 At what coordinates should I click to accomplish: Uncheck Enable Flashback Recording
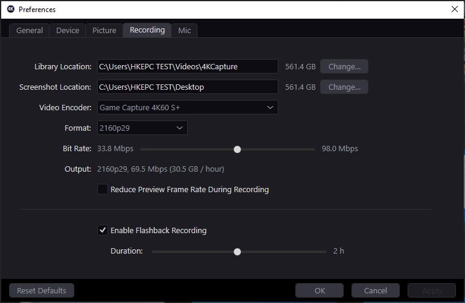(103, 230)
